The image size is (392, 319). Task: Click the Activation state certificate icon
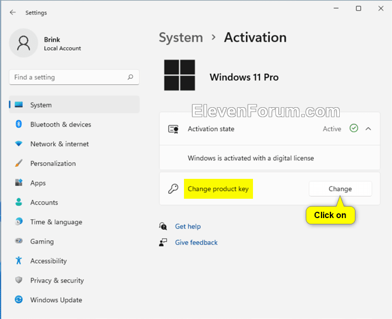click(173, 129)
